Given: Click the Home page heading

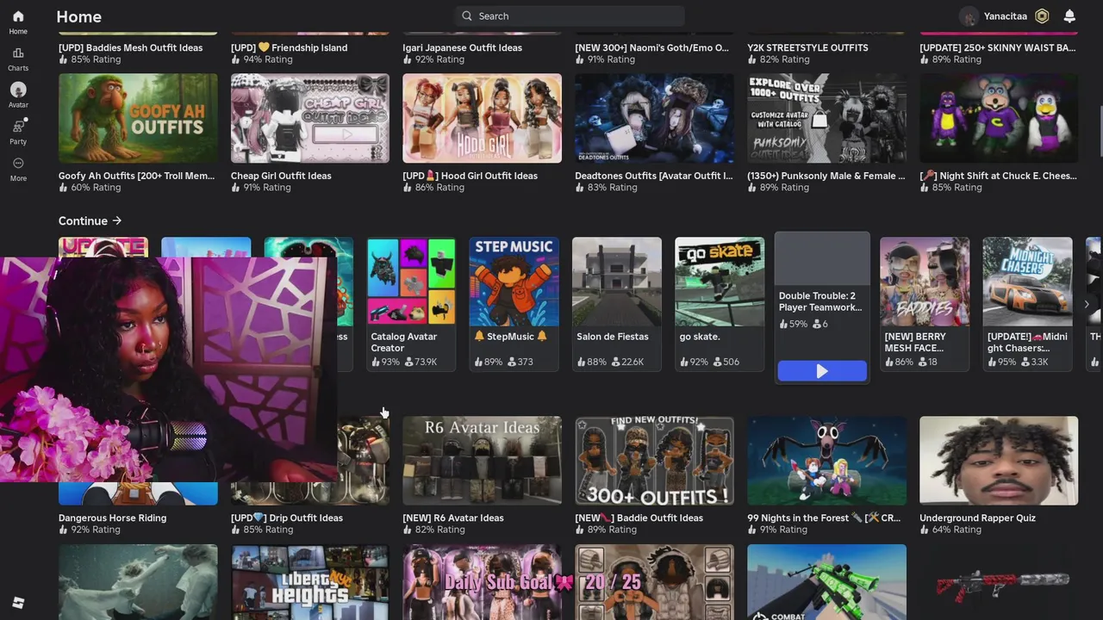Looking at the screenshot, I should click(x=78, y=16).
